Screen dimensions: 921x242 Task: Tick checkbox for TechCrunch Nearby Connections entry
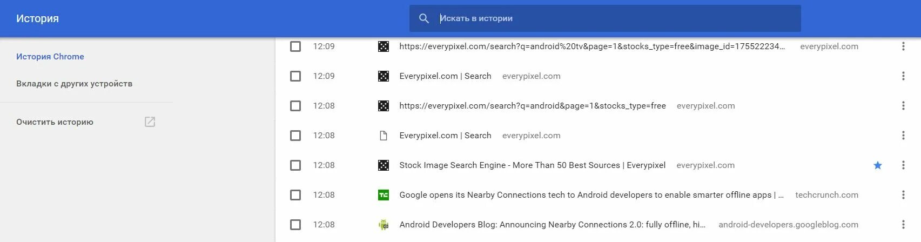[295, 195]
